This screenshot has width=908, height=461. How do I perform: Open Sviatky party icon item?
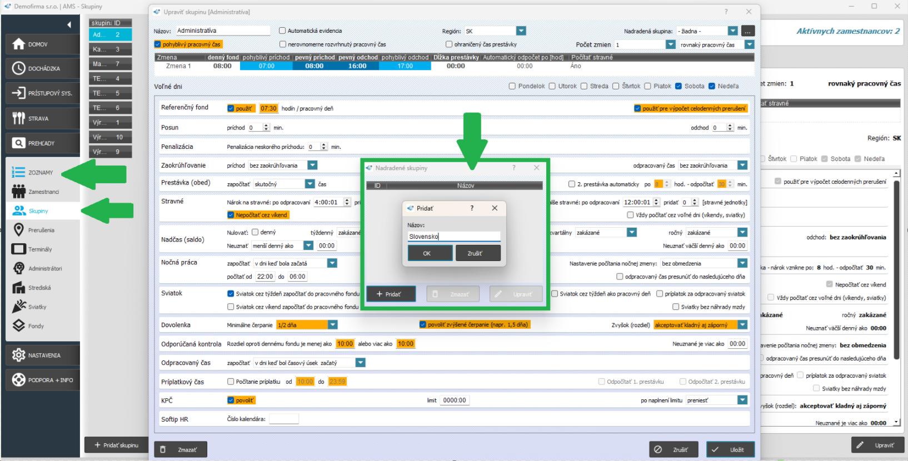(x=19, y=307)
